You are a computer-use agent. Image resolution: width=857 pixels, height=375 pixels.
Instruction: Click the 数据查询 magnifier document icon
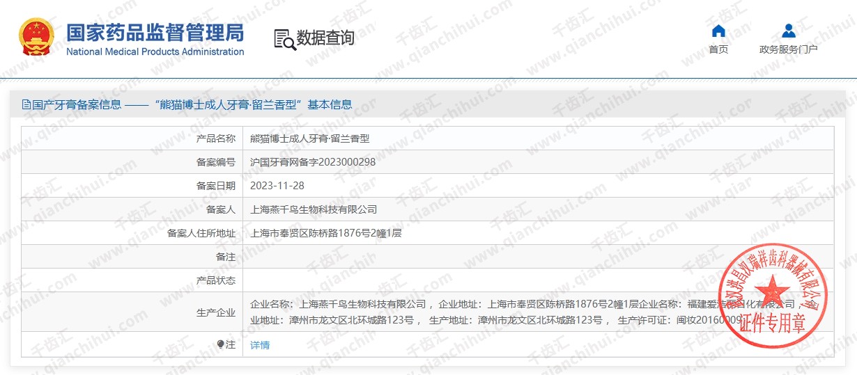[284, 40]
